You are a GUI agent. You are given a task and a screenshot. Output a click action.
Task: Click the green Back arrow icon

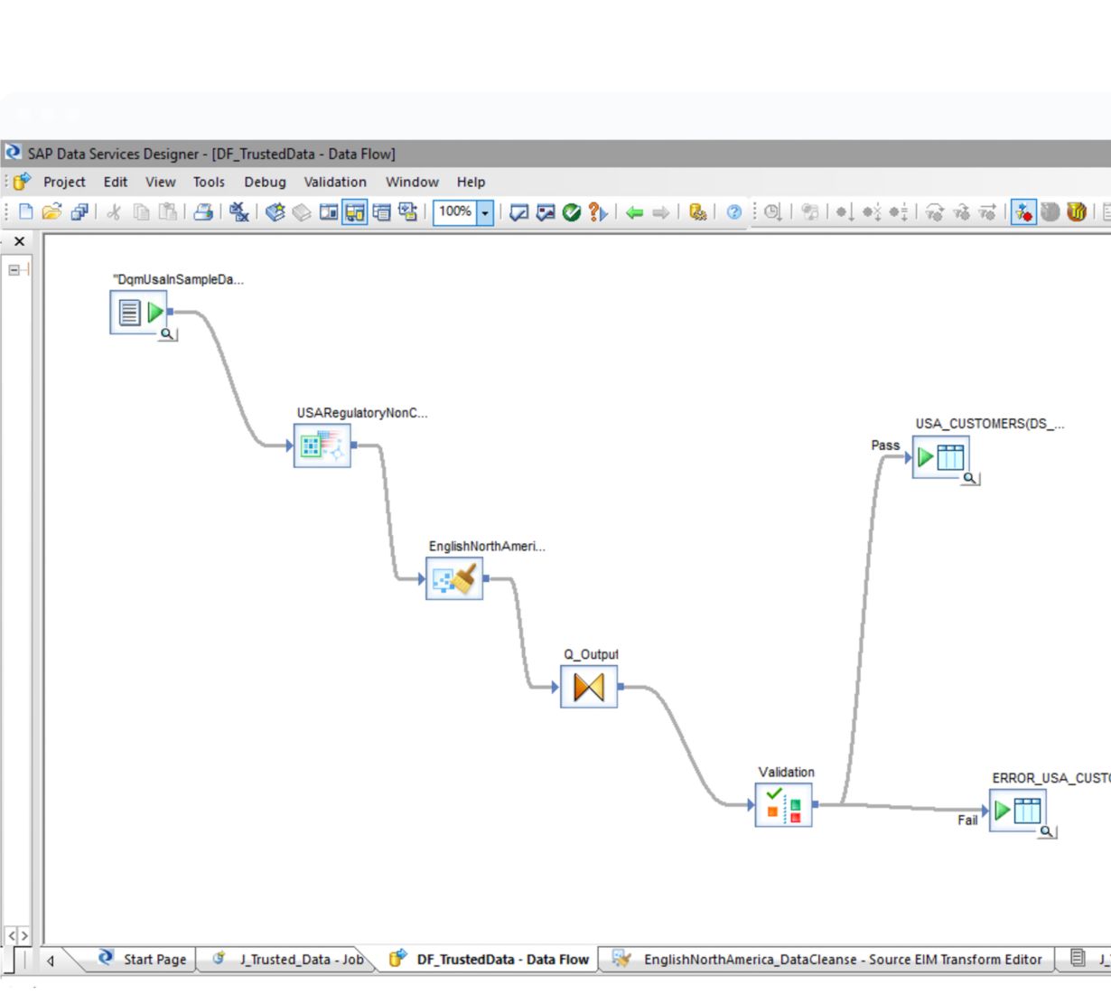634,212
